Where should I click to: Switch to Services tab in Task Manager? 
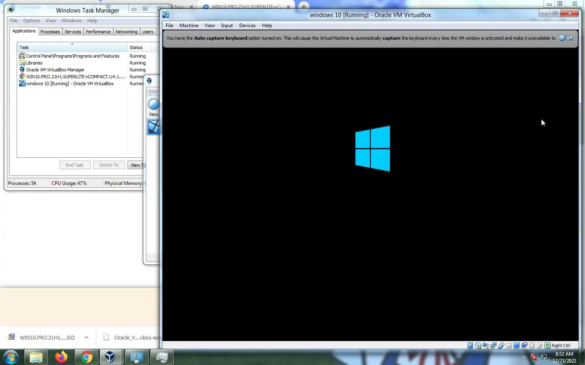coord(73,32)
